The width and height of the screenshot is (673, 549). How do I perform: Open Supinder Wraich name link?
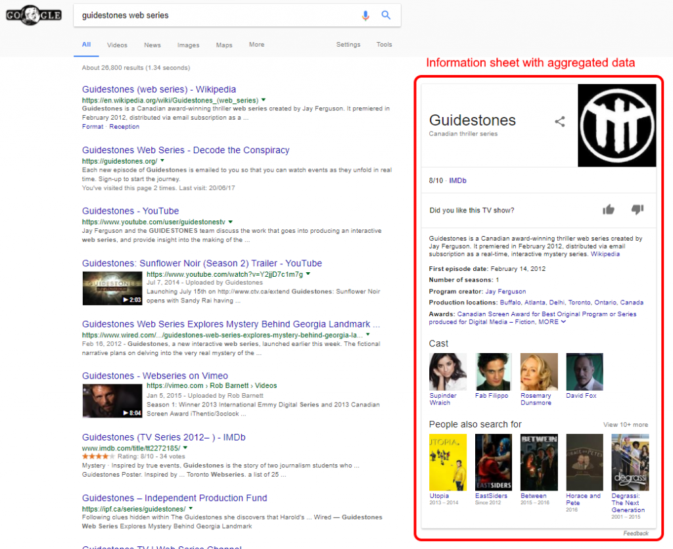(443, 399)
